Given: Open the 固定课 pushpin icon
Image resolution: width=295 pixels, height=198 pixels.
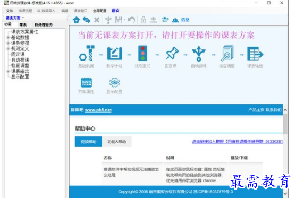Looking at the screenshot, I should 172,53.
